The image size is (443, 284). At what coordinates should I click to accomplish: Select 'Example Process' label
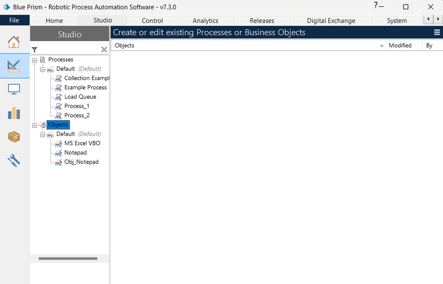click(86, 88)
